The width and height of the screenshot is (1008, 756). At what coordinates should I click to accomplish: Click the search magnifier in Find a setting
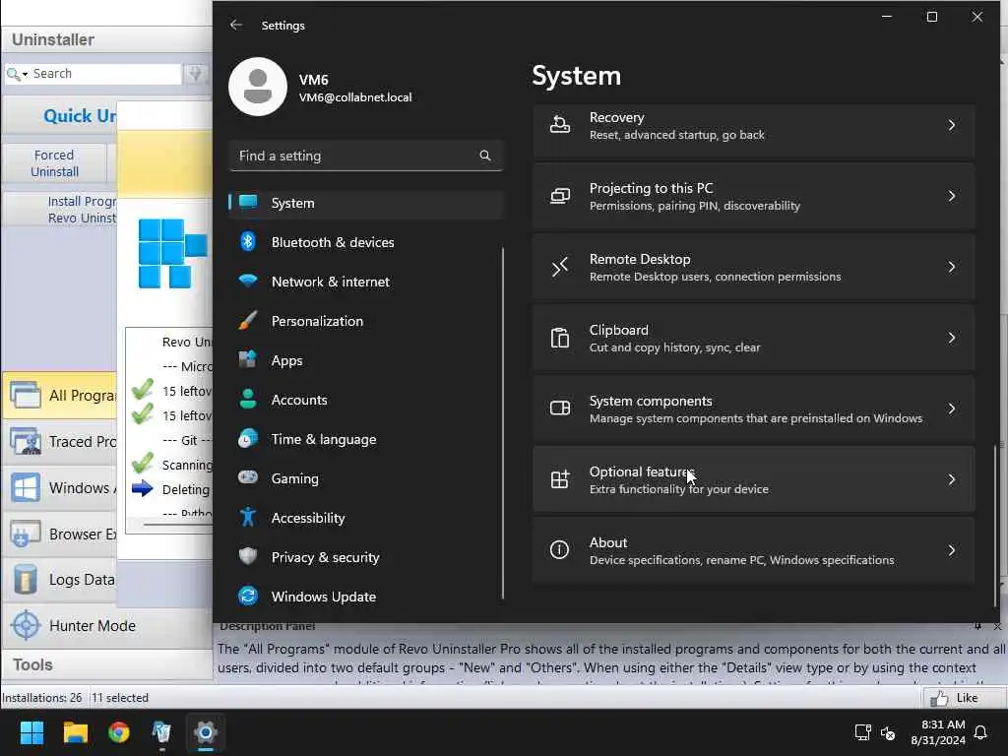tap(484, 156)
